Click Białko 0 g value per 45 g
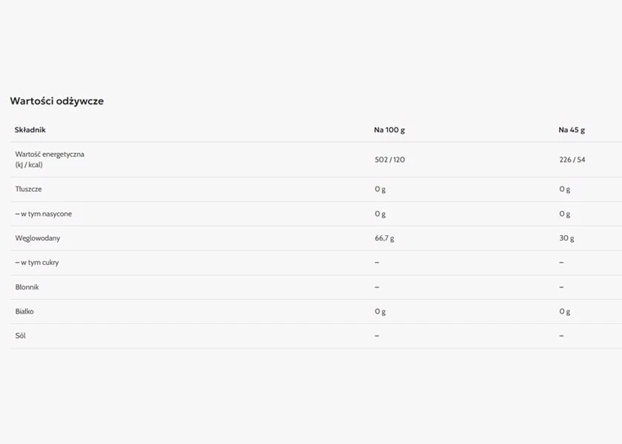The image size is (622, 444). coord(564,312)
